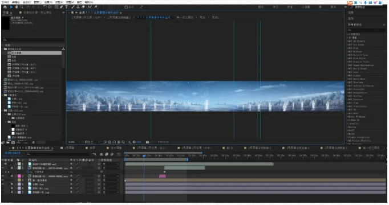Click the pan-behind anchor point tool
Screen dimensions: 389x205
(50, 7)
